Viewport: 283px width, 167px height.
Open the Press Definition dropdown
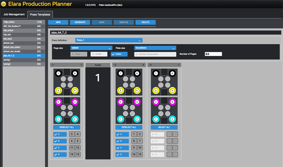[109, 40]
